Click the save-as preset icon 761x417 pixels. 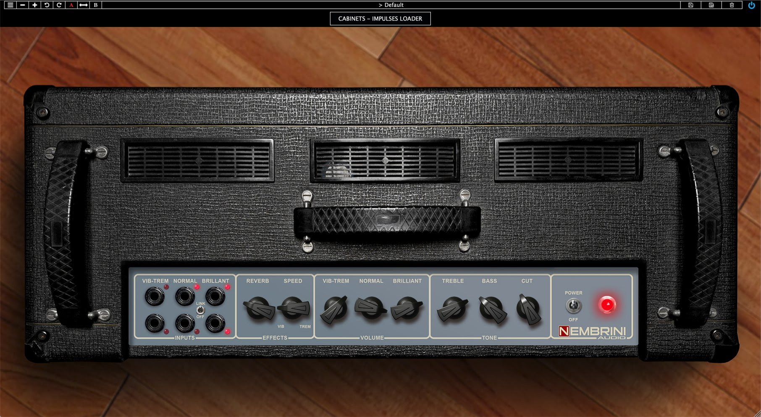point(711,5)
